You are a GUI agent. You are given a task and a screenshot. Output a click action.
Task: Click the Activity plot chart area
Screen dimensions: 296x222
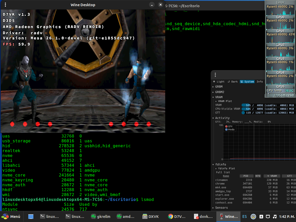(259, 142)
